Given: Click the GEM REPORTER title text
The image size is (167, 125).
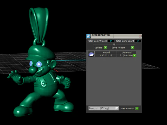Looking at the screenshot, I should click(101, 35).
